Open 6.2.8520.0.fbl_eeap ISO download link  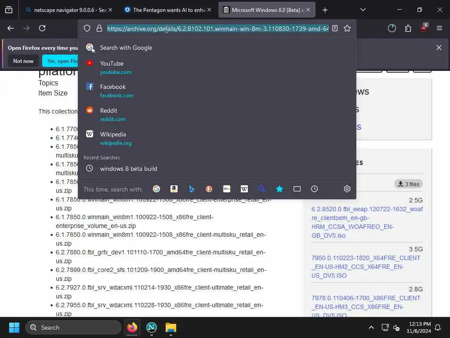(367, 222)
